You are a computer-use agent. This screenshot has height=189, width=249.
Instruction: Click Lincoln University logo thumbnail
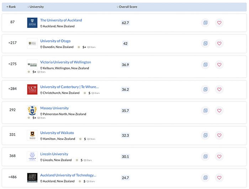32,156
